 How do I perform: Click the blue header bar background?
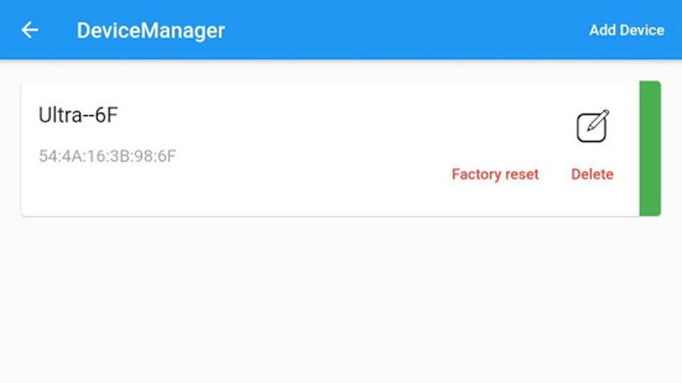click(401, 30)
